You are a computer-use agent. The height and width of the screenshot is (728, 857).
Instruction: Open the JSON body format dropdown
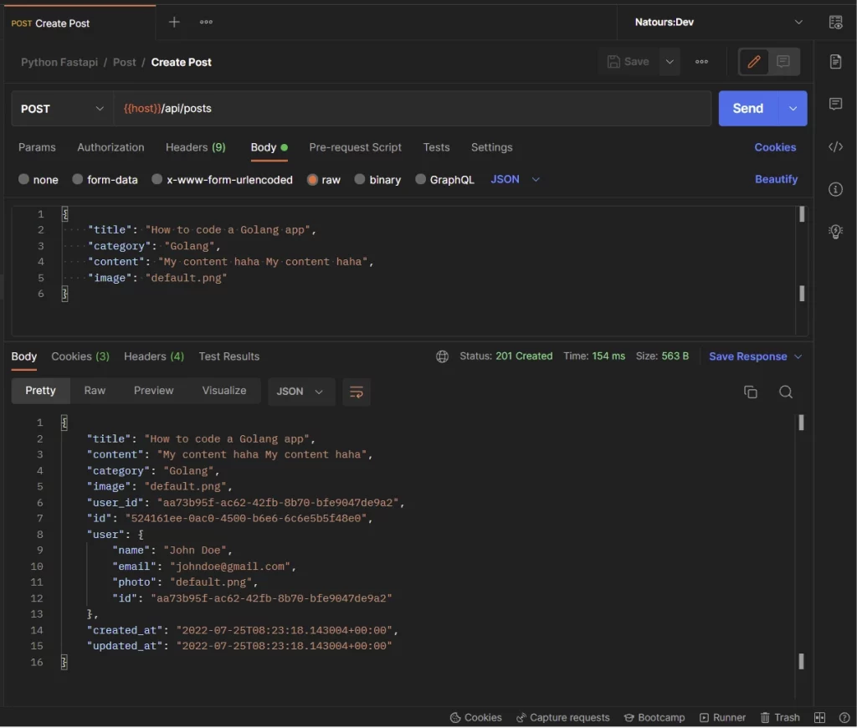coord(514,179)
